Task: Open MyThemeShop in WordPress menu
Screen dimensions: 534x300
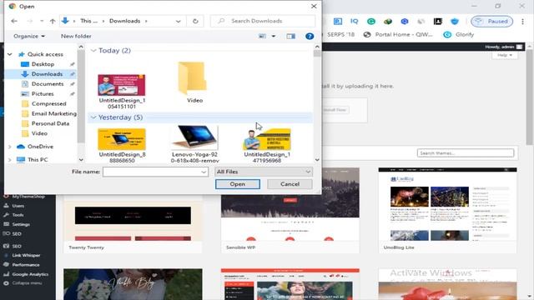Action: (28, 197)
